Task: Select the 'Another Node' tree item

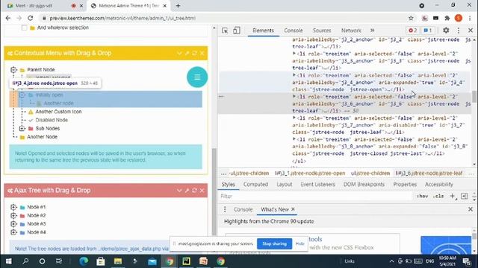Action: point(42,137)
